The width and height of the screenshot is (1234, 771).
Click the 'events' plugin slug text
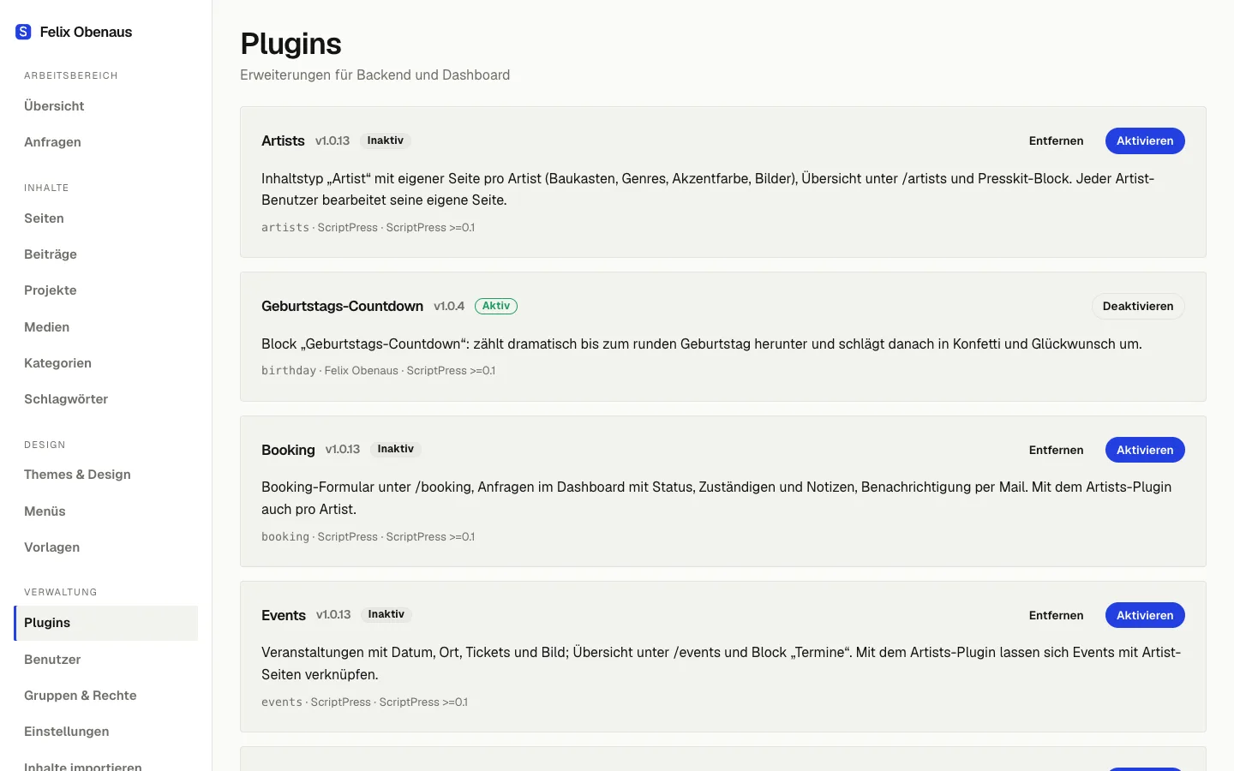[282, 702]
